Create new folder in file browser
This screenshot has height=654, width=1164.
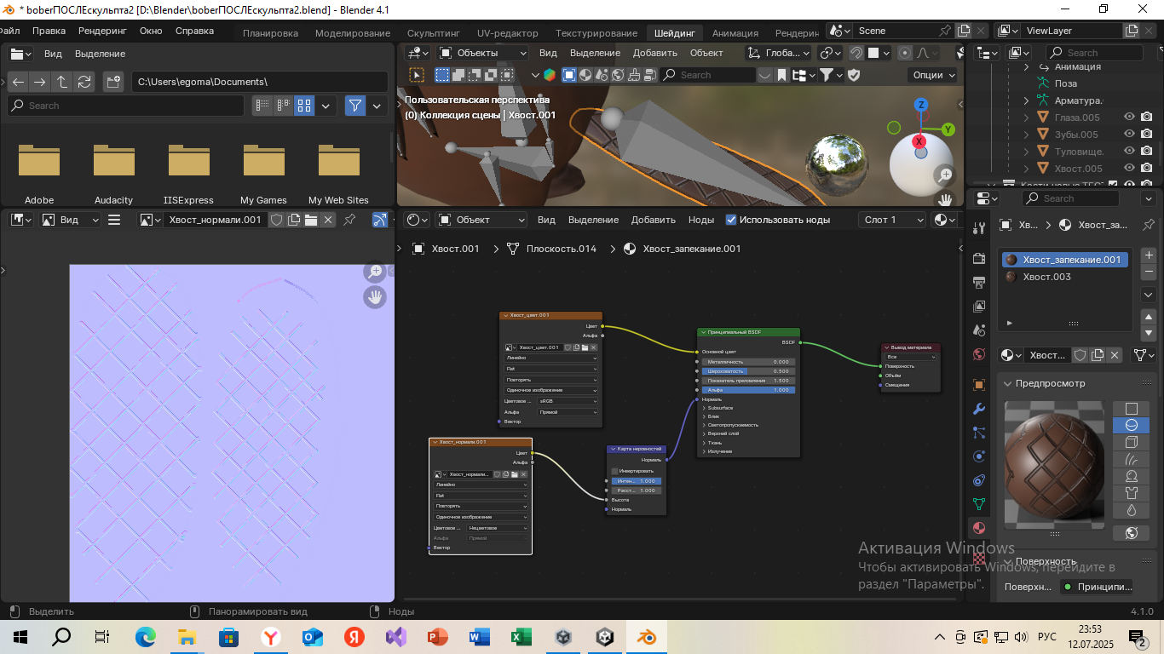tap(112, 82)
